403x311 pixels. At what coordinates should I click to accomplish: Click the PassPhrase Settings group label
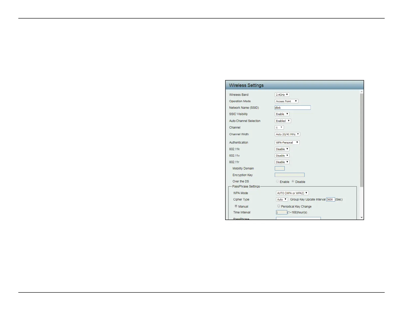click(x=246, y=186)
